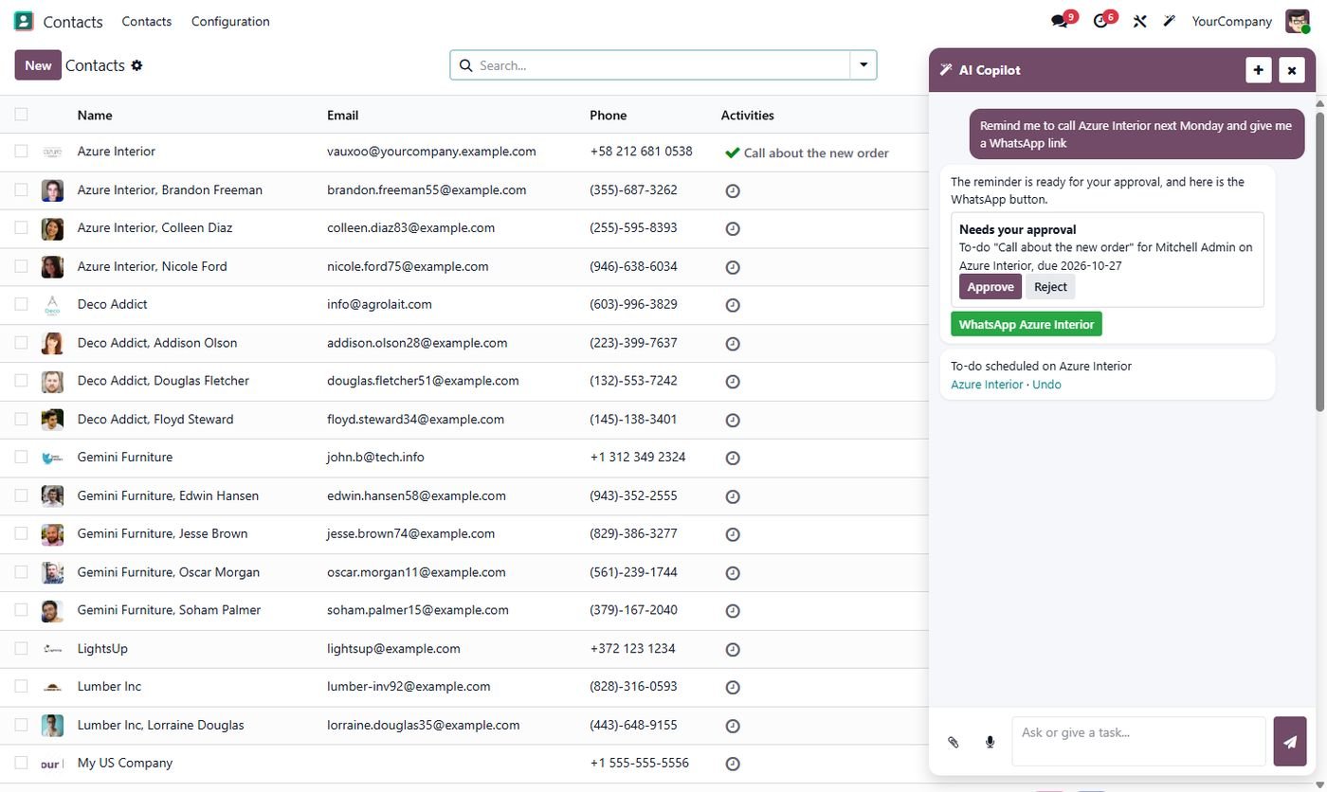Open activity clock for Deco Addict

732,305
